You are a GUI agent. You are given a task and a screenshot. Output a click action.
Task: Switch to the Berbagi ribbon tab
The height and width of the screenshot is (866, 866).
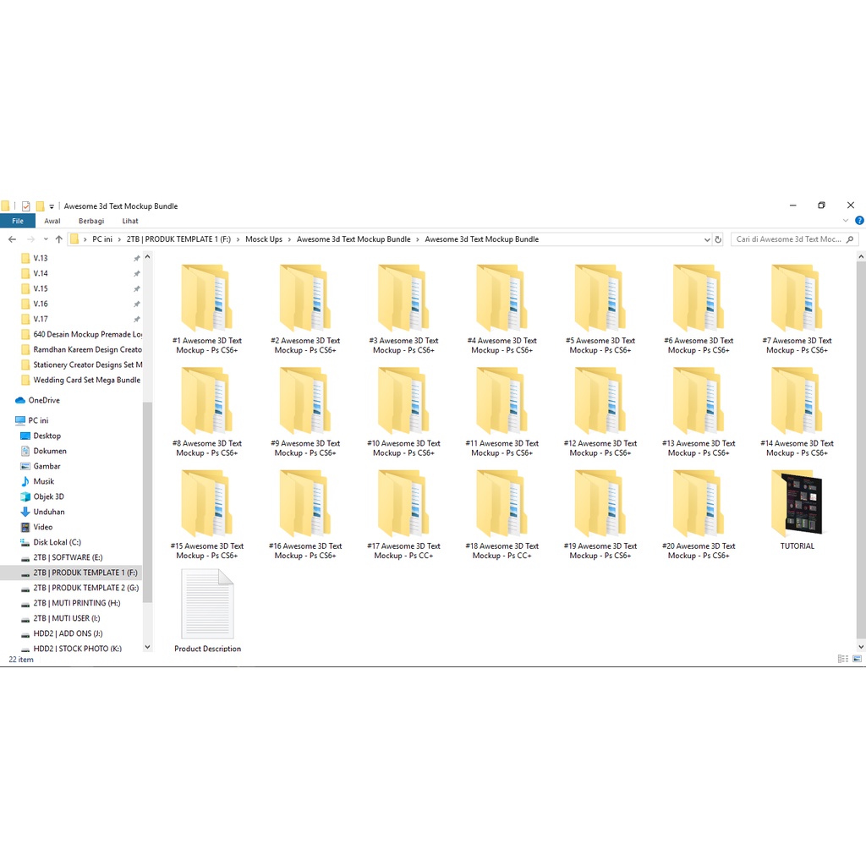[x=91, y=221]
